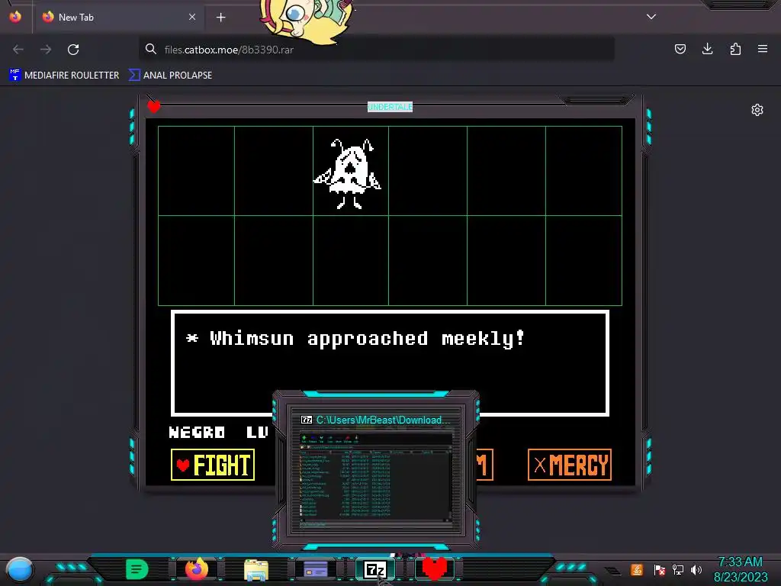Select the New Tab browser tab
The width and height of the screenshot is (781, 586).
point(118,17)
